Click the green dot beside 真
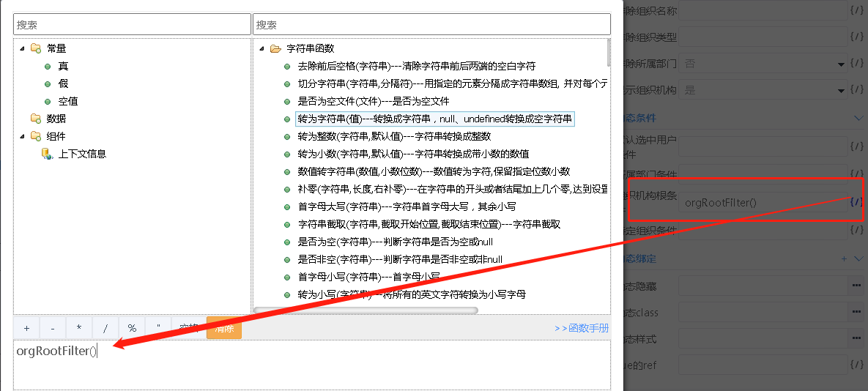868x391 pixels. [48, 66]
